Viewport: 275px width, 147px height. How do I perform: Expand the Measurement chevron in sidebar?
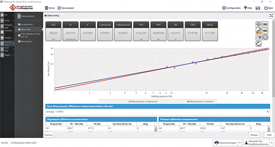pos(13,44)
